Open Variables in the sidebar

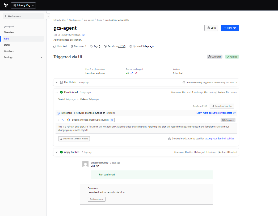[9, 51]
